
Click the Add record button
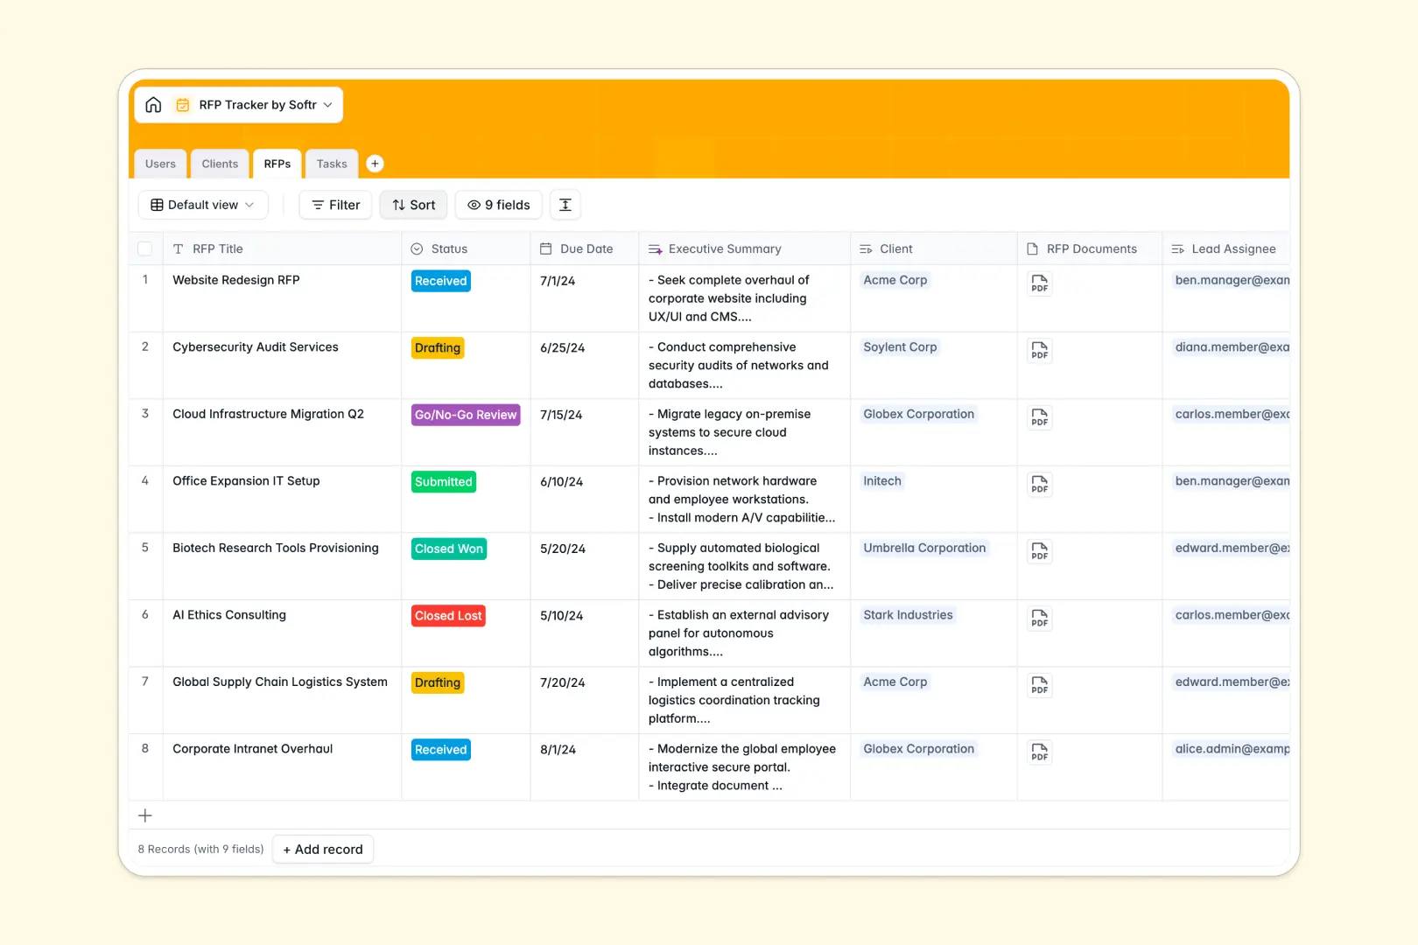tap(322, 849)
